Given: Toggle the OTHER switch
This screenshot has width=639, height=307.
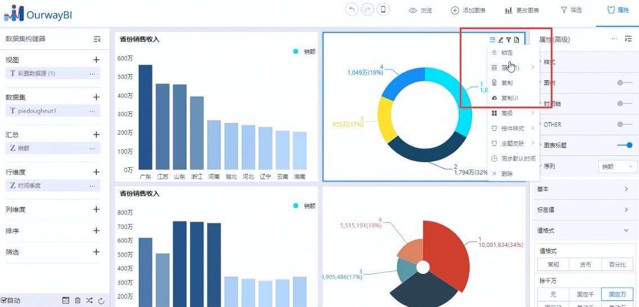Looking at the screenshot, I should [x=625, y=124].
